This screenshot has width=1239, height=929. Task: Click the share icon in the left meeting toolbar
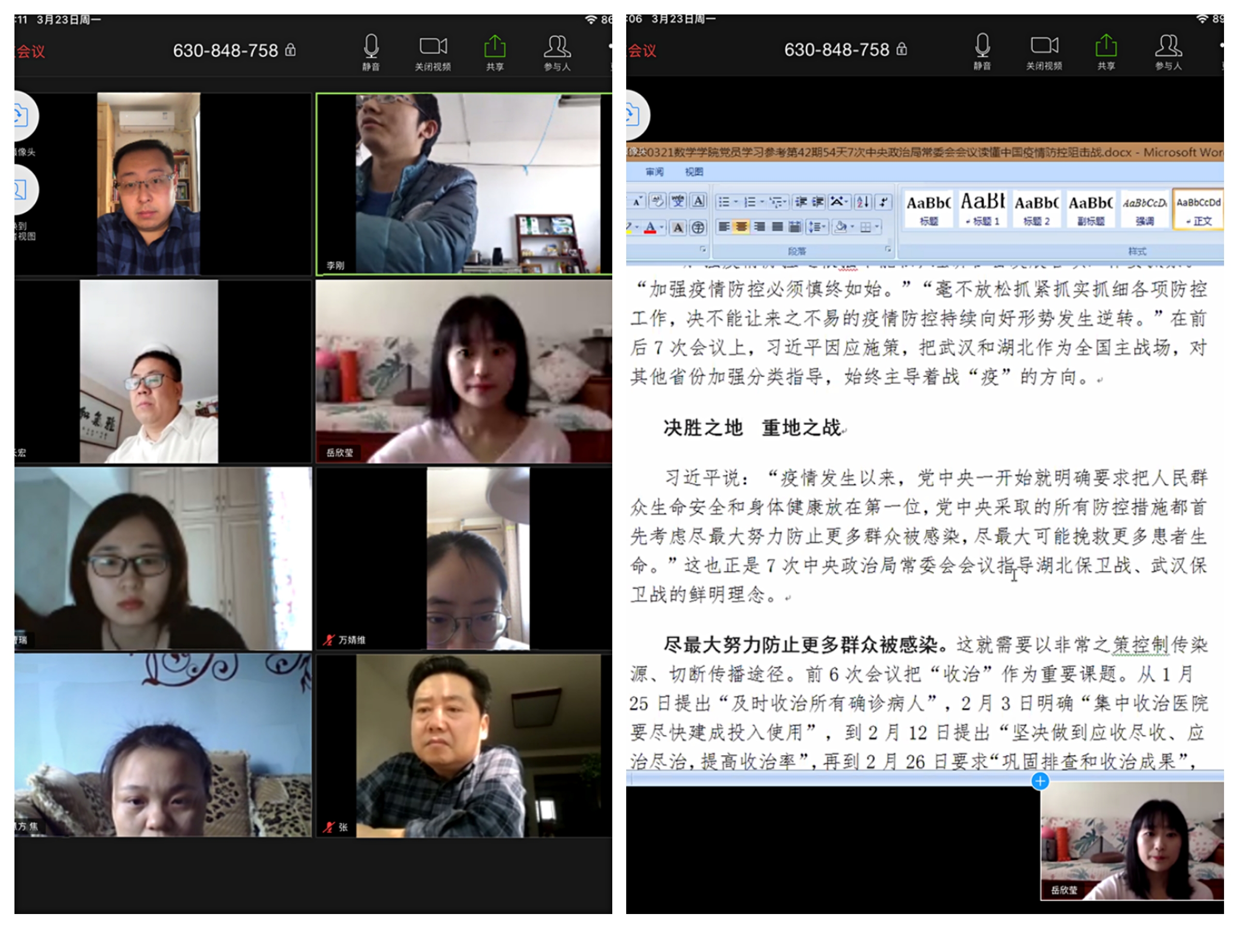[495, 46]
